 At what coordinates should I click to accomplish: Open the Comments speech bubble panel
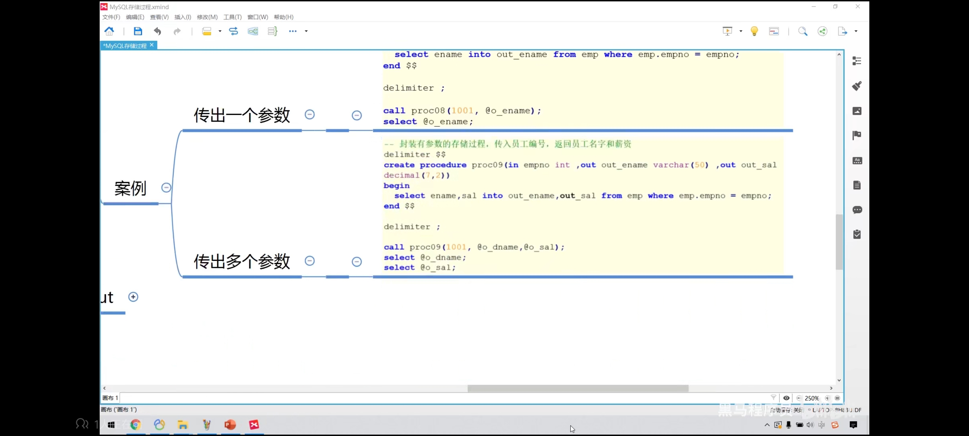coord(857,210)
